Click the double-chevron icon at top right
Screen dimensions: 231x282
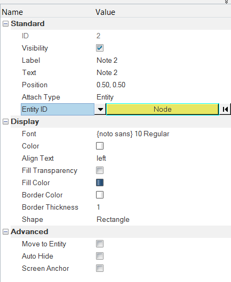point(226,2)
